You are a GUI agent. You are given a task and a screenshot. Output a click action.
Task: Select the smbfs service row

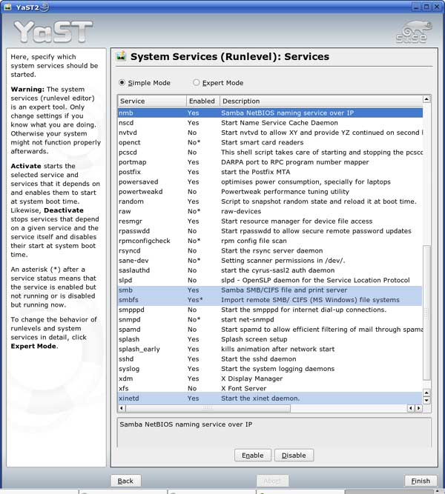pos(270,300)
